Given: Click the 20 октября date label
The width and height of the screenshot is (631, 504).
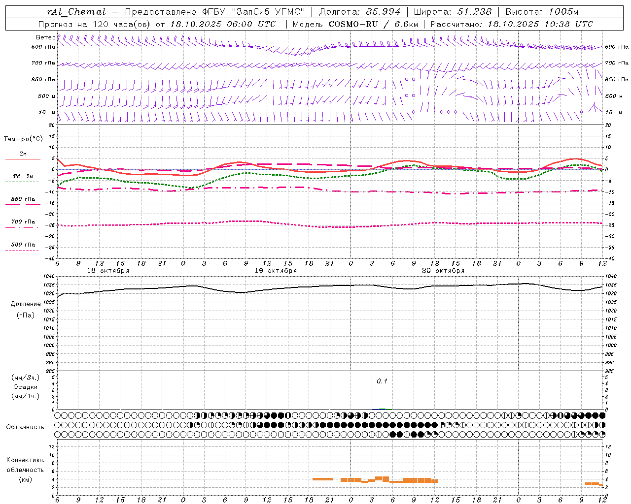Looking at the screenshot, I should click(x=443, y=271).
